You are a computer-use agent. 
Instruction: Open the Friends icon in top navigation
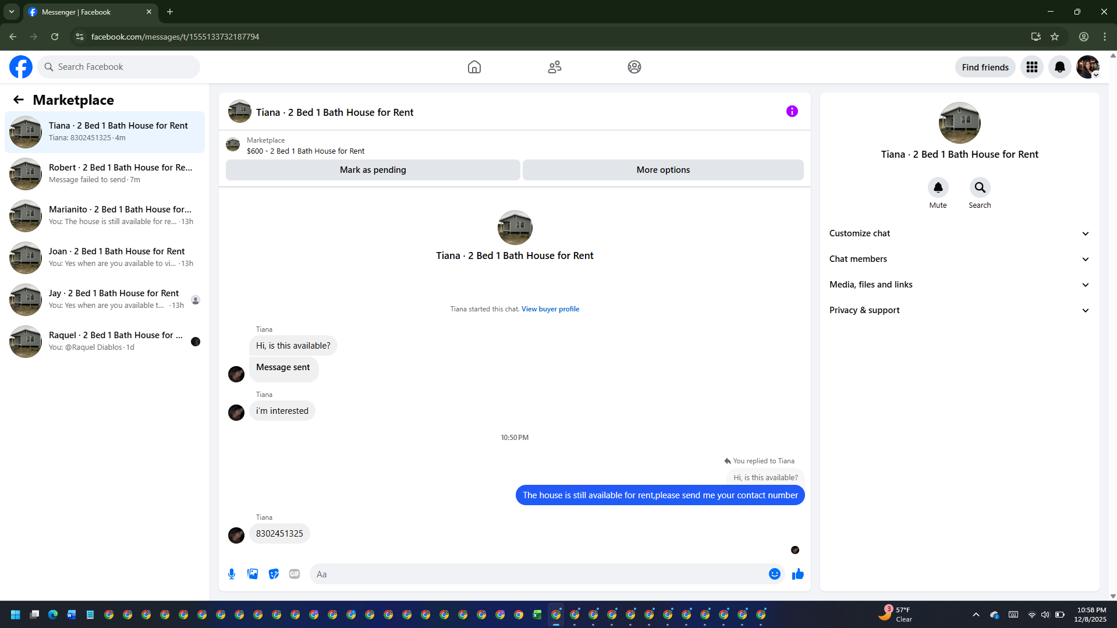click(555, 67)
